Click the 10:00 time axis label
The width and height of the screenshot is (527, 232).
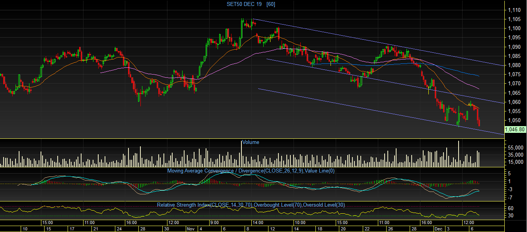(300, 222)
